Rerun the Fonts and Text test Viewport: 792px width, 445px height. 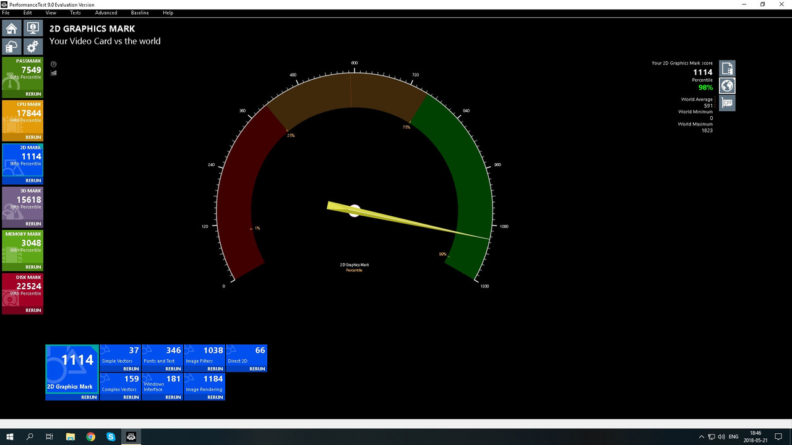point(173,369)
